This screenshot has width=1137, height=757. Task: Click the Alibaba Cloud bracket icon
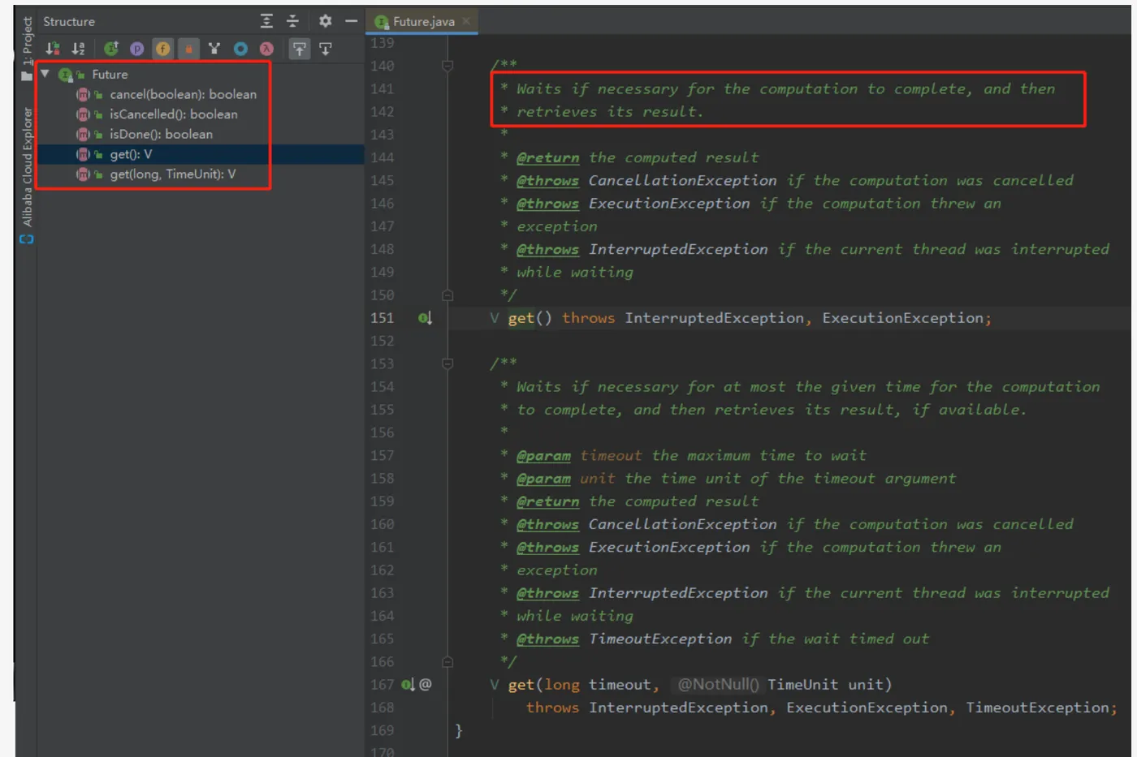(27, 239)
